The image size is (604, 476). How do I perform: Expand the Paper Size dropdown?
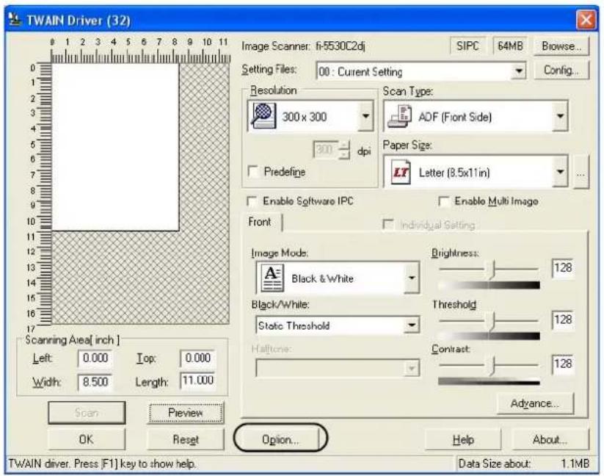(x=560, y=172)
